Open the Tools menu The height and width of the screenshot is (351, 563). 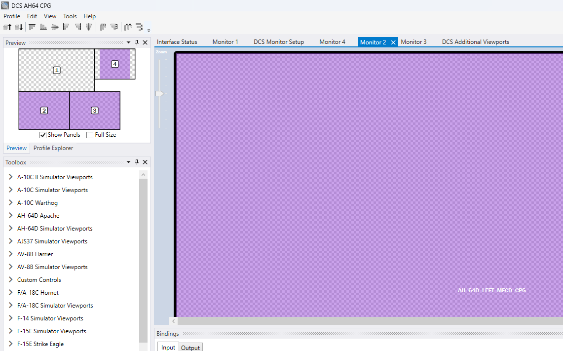click(70, 16)
